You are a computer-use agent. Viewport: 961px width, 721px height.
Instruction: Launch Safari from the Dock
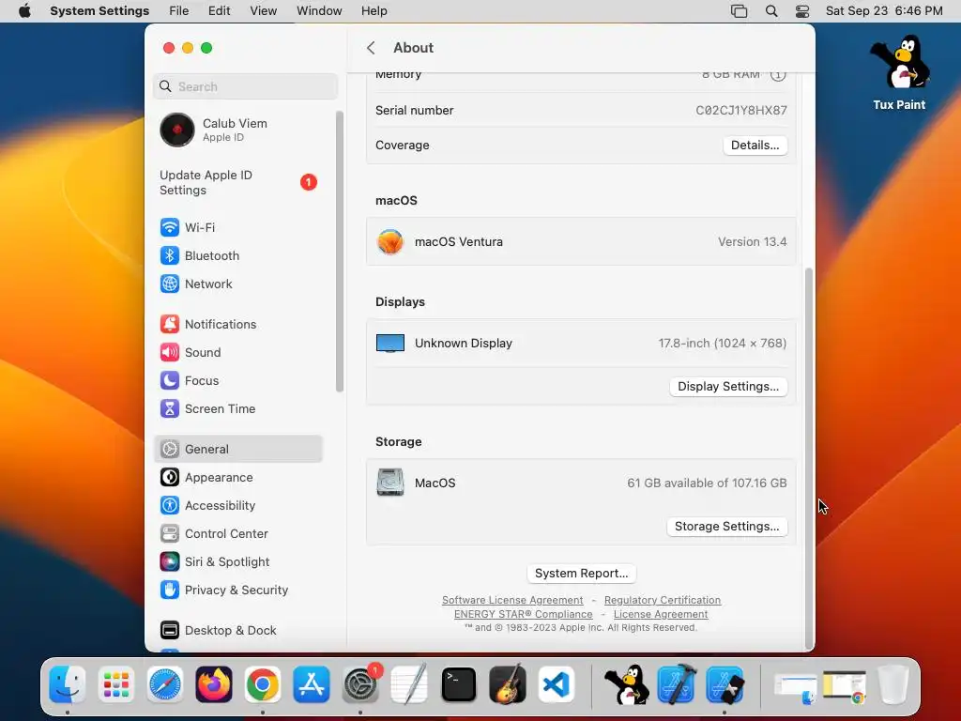coord(165,684)
